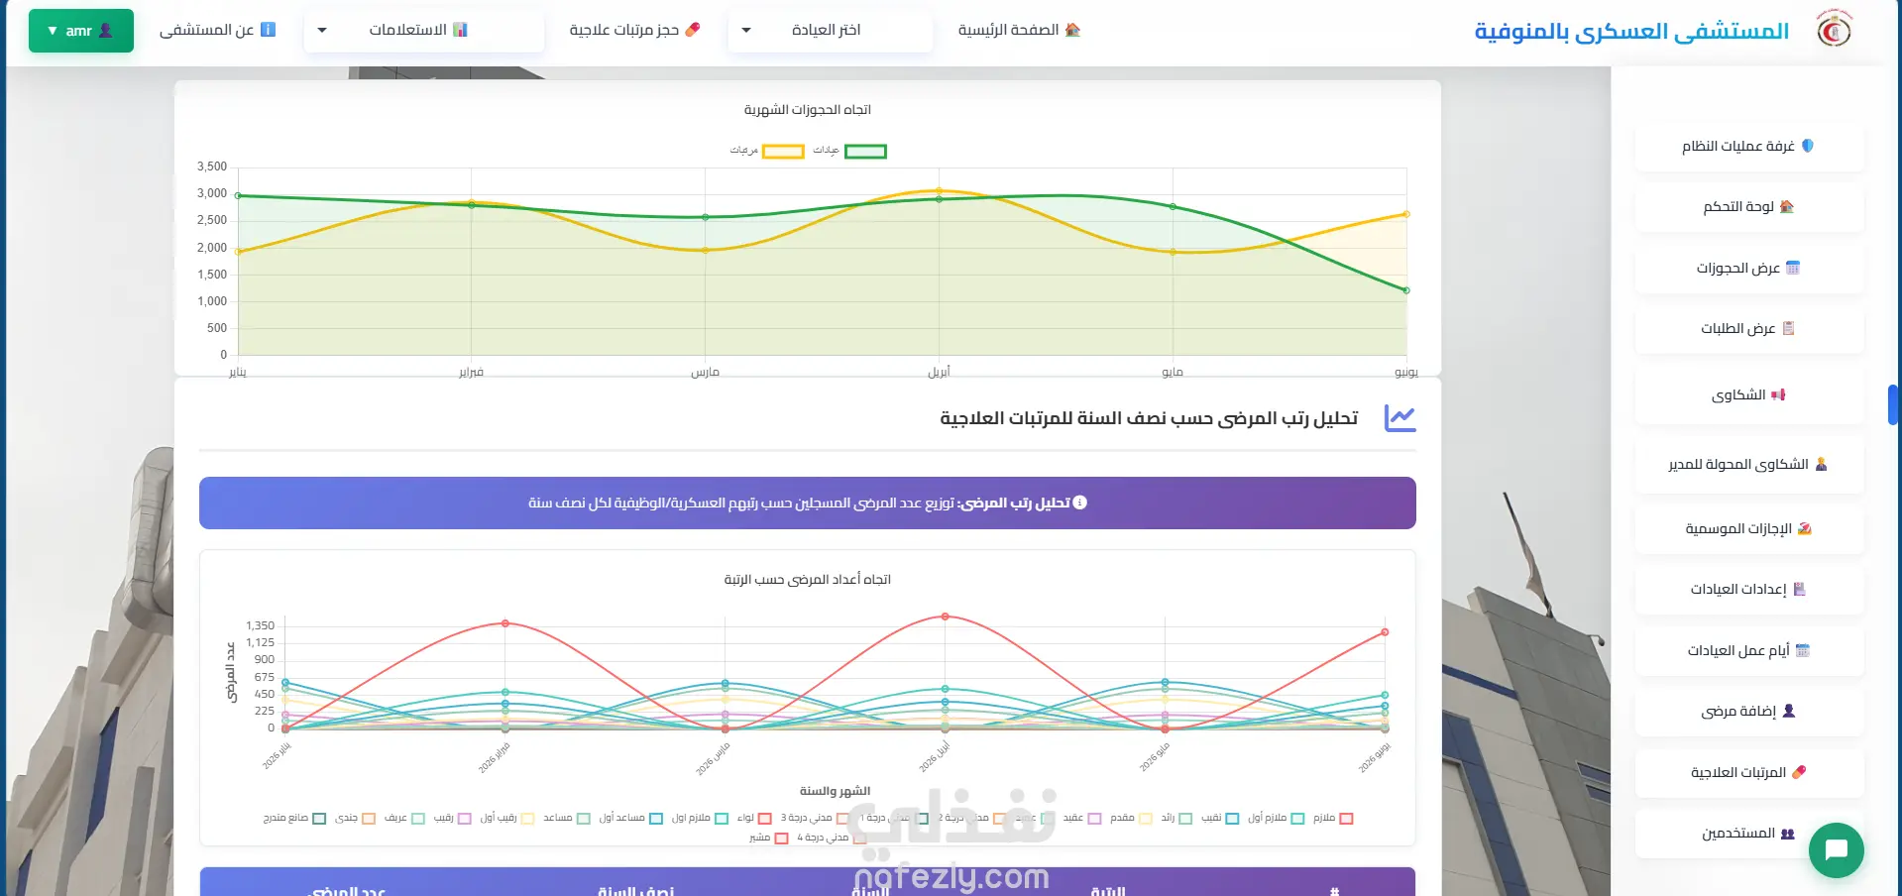
Task: Open عرض الحجوزات calendar item
Action: click(1749, 269)
